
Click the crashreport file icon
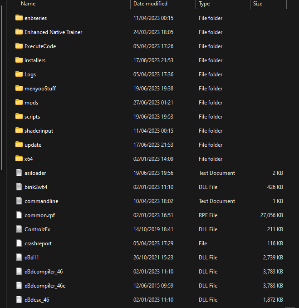tap(19, 243)
